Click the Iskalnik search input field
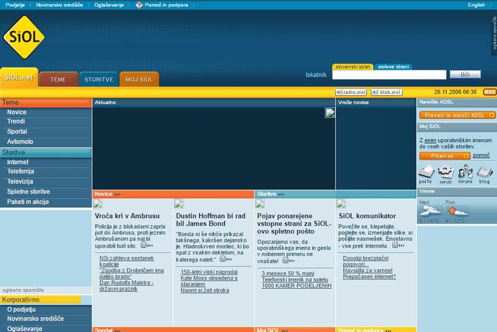497x332 pixels. click(x=389, y=75)
